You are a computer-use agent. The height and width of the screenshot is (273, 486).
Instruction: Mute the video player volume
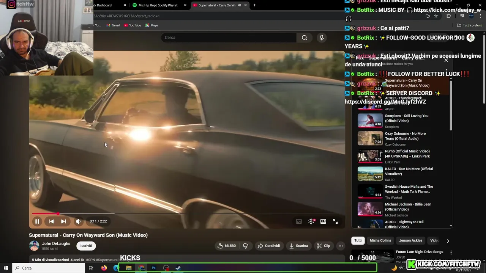pos(78,221)
